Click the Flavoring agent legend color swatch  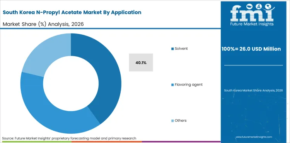click(x=172, y=85)
